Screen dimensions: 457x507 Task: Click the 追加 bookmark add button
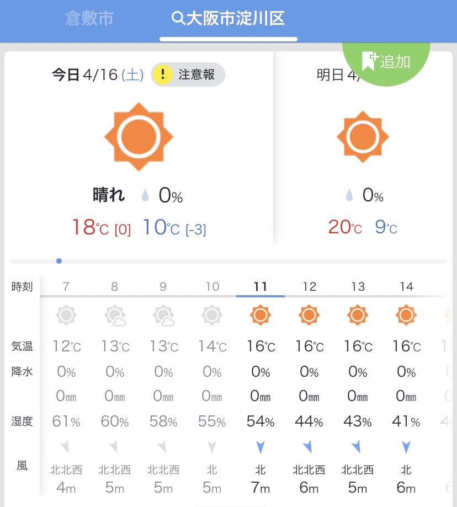(386, 61)
